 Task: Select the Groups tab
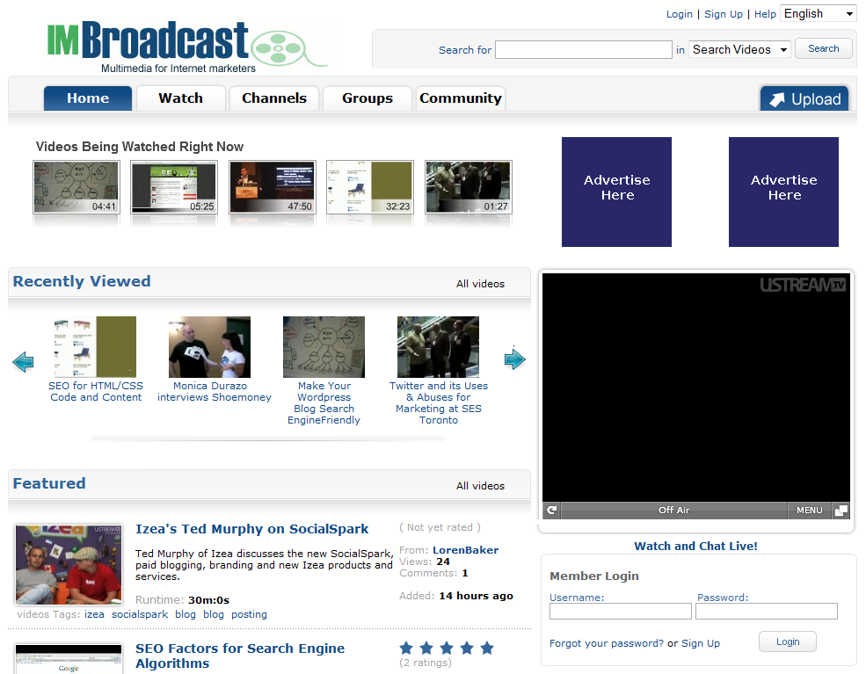coord(367,98)
